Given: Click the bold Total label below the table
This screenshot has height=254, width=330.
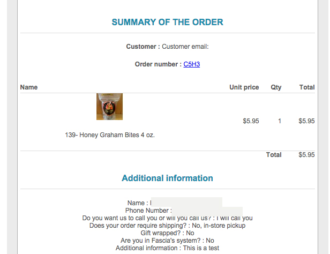Looking at the screenshot, I should click(x=274, y=155).
